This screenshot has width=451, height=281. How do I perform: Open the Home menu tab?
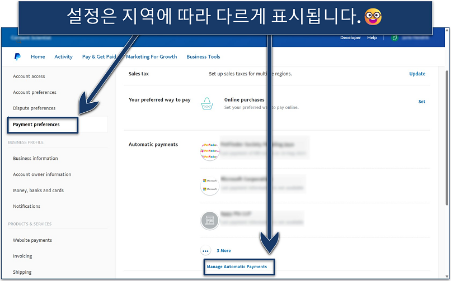38,56
